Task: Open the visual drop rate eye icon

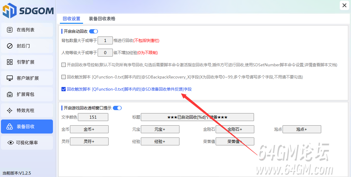Action: 11,143
